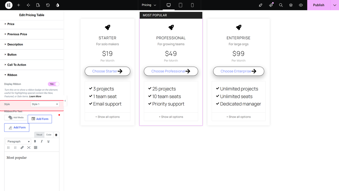The height and width of the screenshot is (191, 339).
Task: Open the Paragraph format dropdown
Action: point(19,141)
